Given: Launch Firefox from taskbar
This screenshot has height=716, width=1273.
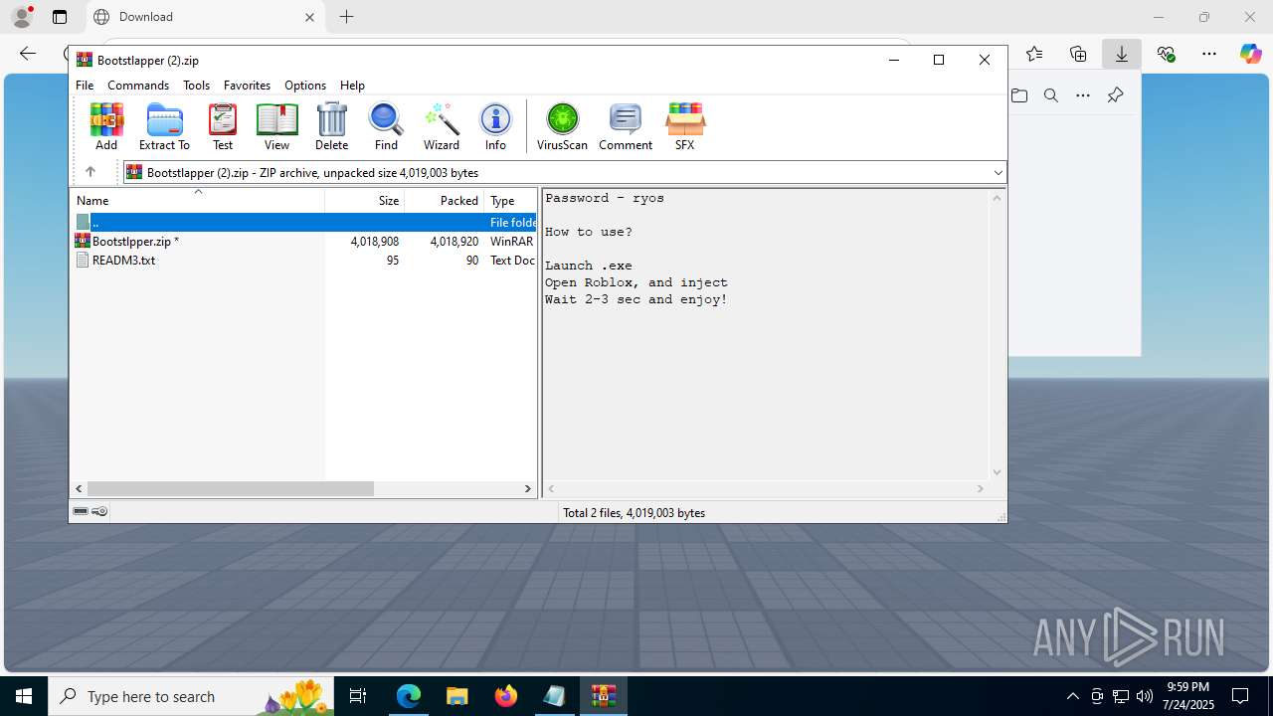Looking at the screenshot, I should click(506, 696).
